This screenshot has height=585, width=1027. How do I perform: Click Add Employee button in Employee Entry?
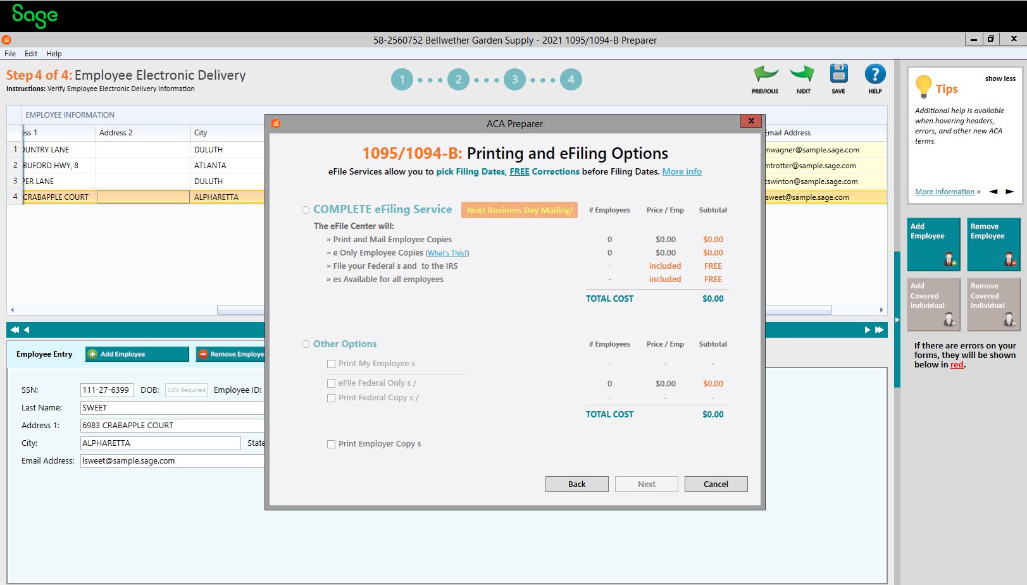137,354
